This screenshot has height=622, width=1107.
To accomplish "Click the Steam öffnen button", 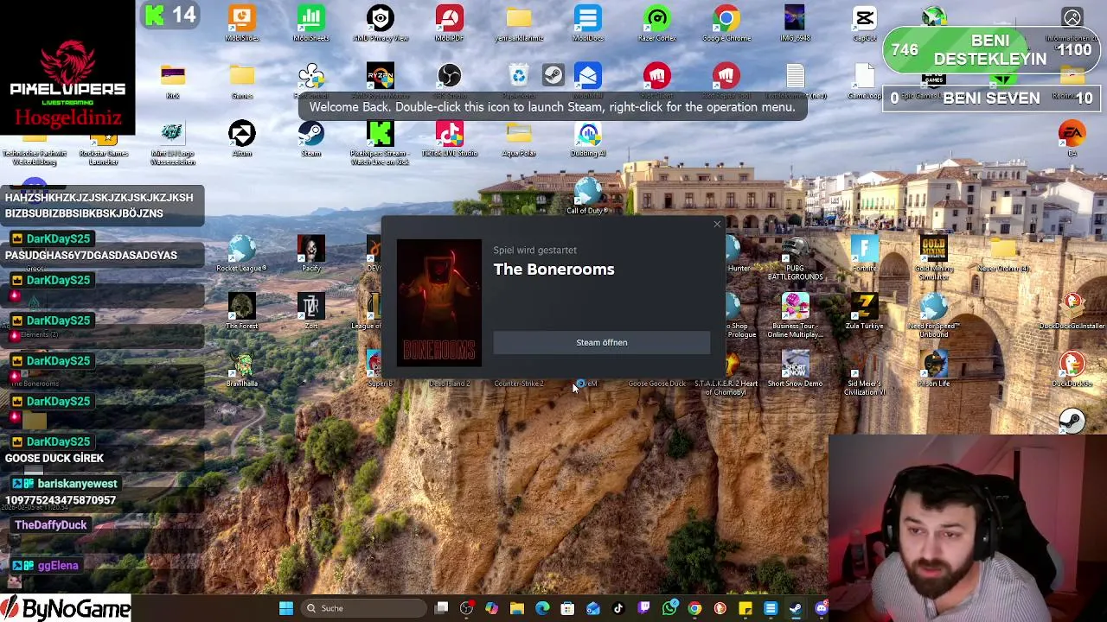I will point(602,343).
